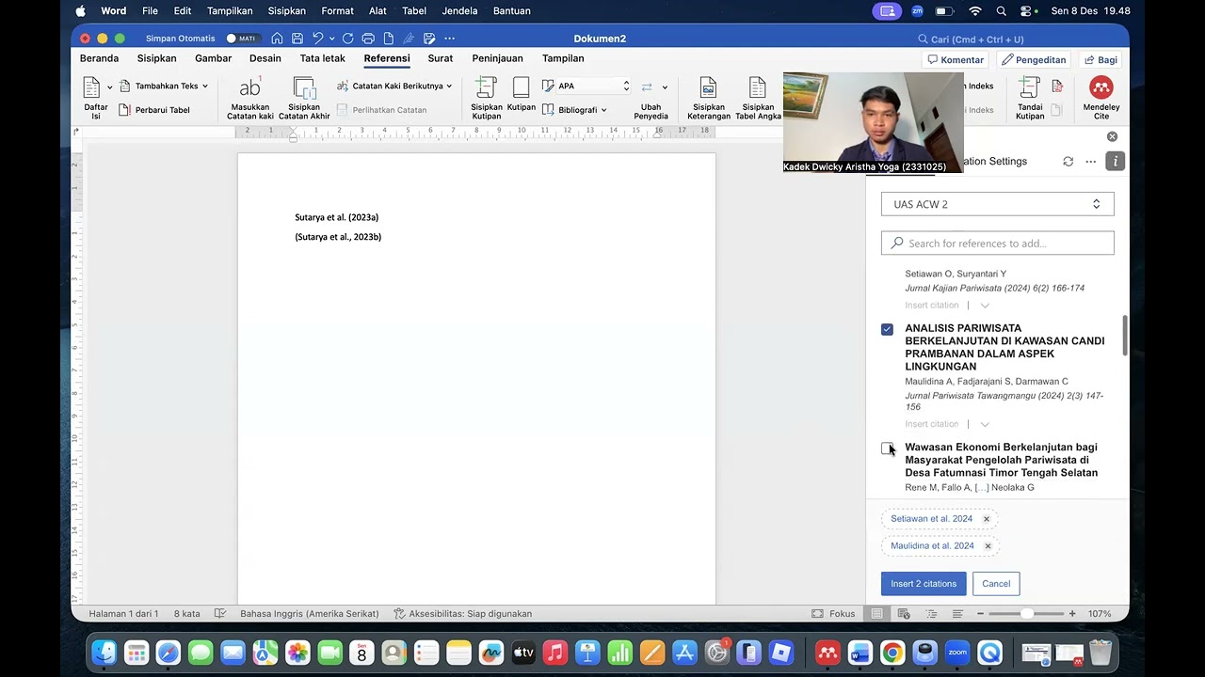Open the Tampilkan menu in menu bar
1205x677 pixels.
click(x=230, y=11)
